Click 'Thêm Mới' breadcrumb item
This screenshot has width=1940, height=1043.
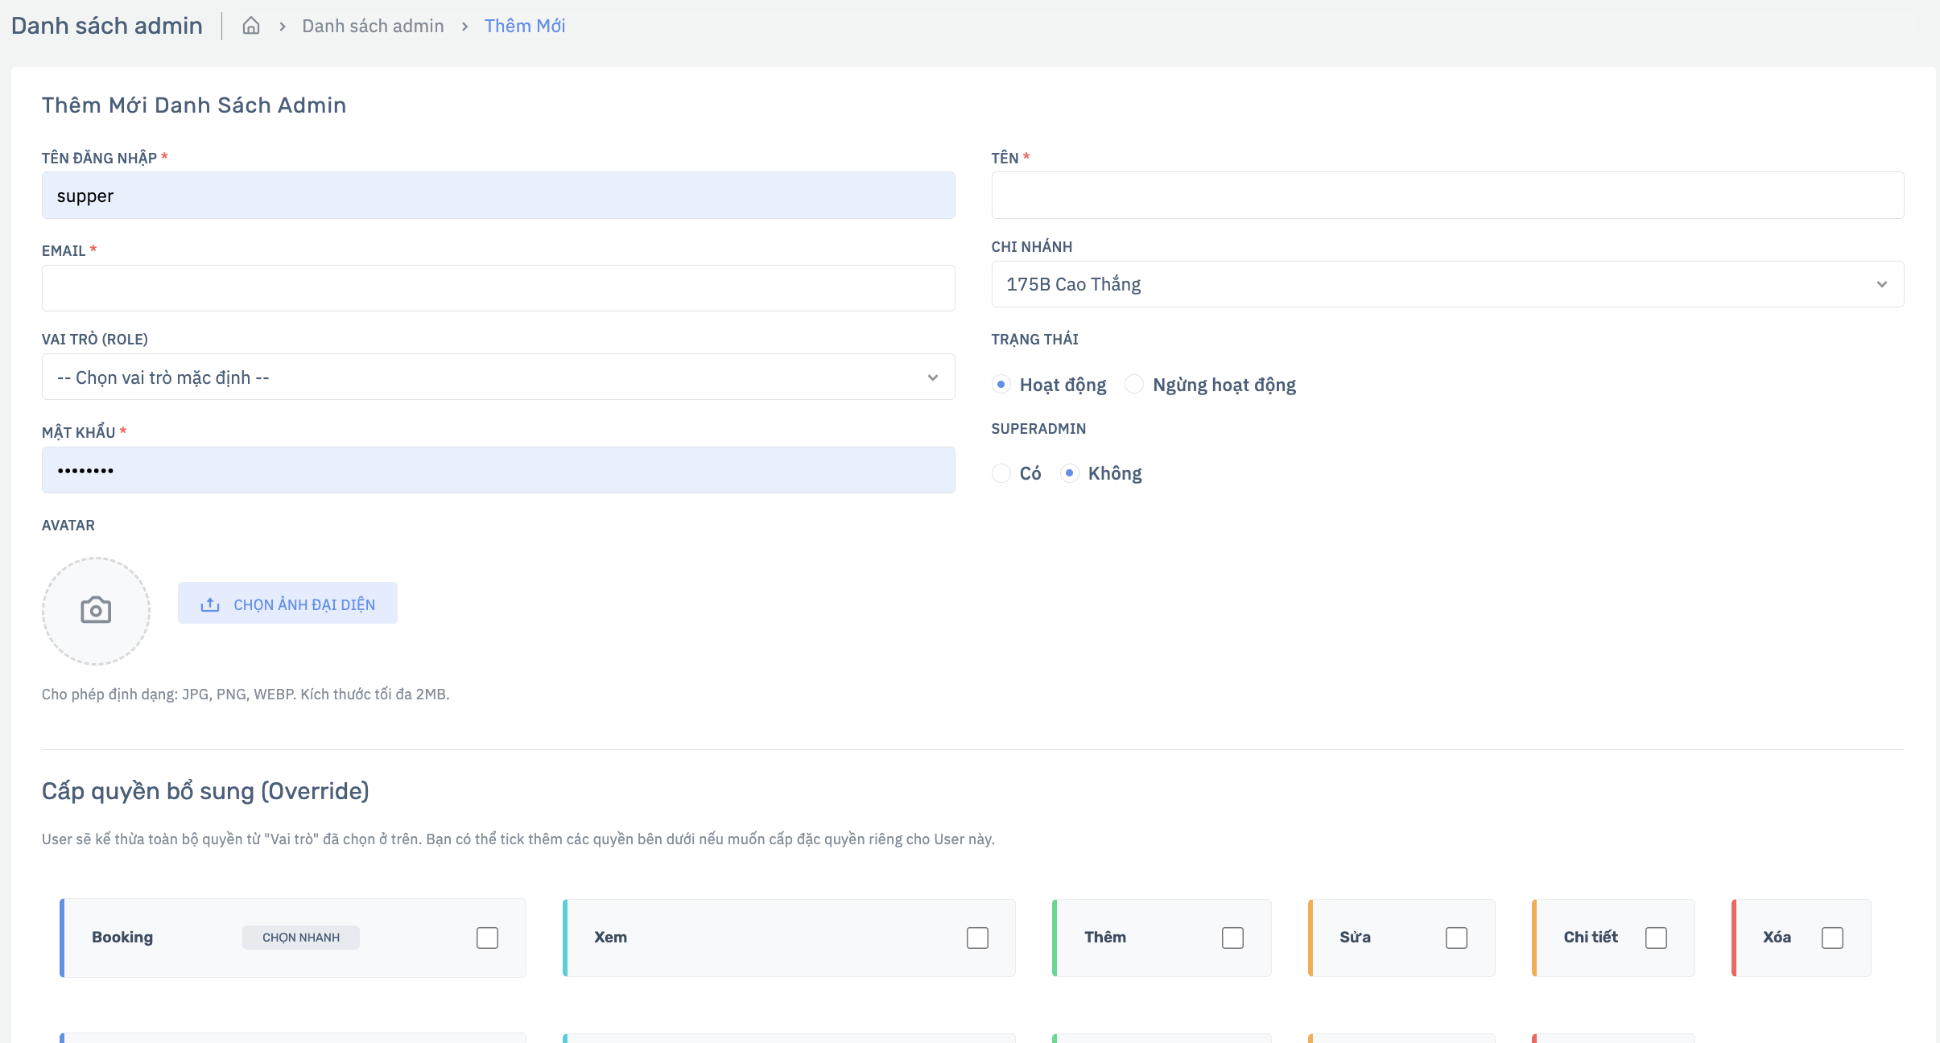[x=525, y=26]
